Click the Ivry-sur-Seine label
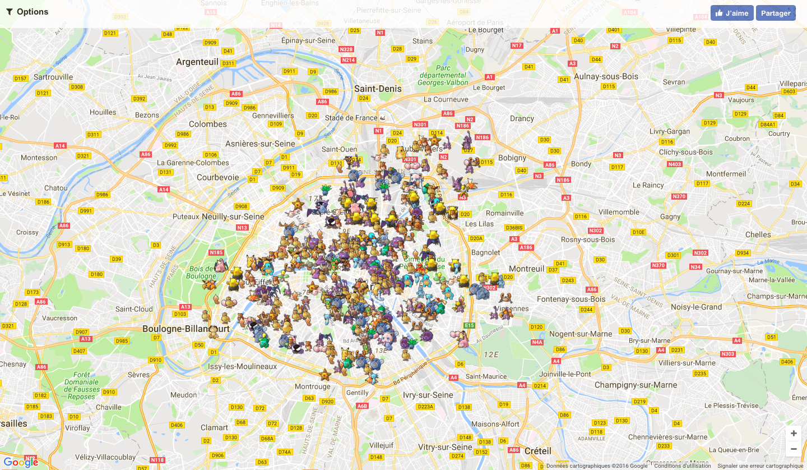 point(428,395)
